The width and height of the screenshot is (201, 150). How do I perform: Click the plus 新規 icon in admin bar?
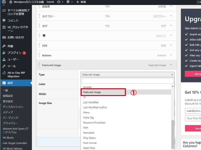point(78,2)
